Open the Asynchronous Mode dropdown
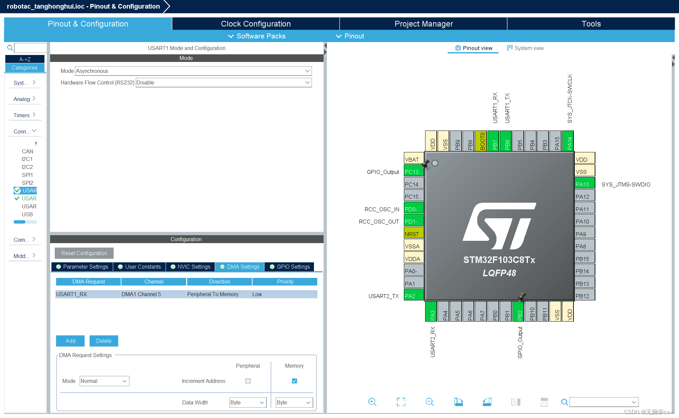Screen dimensions: 679x418 (307, 71)
